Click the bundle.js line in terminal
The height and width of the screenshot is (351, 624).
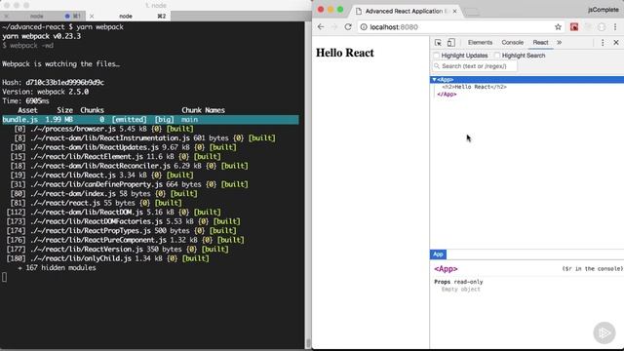150,119
